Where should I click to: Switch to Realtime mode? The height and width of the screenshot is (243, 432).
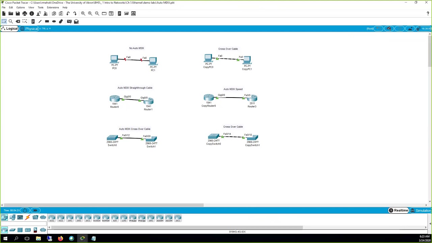coord(399,211)
